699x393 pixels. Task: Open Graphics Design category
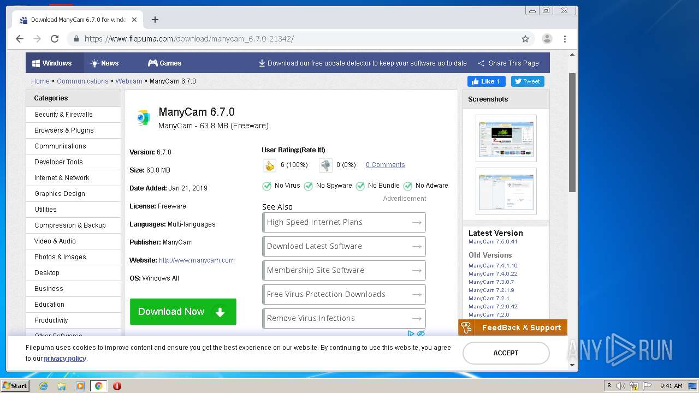73,194
